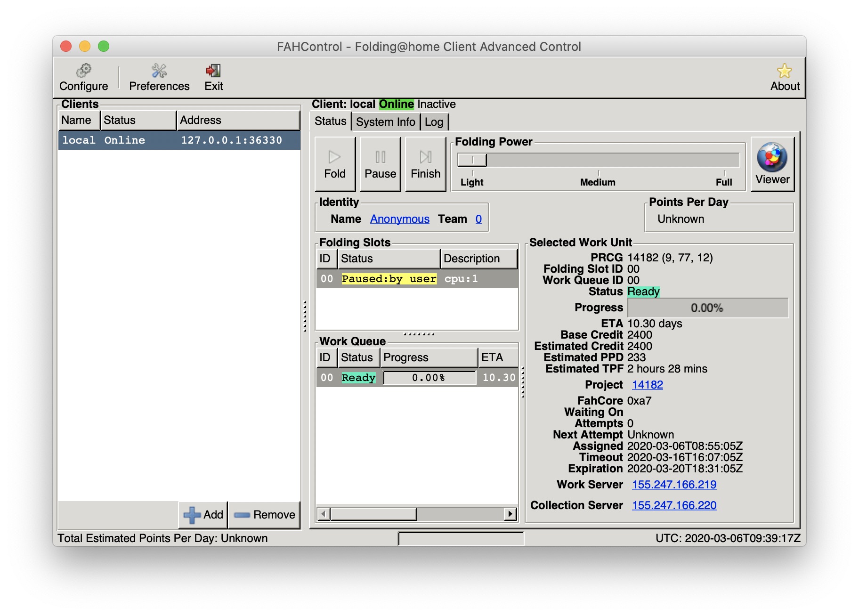The width and height of the screenshot is (859, 616).
Task: Add a new client
Action: [203, 515]
